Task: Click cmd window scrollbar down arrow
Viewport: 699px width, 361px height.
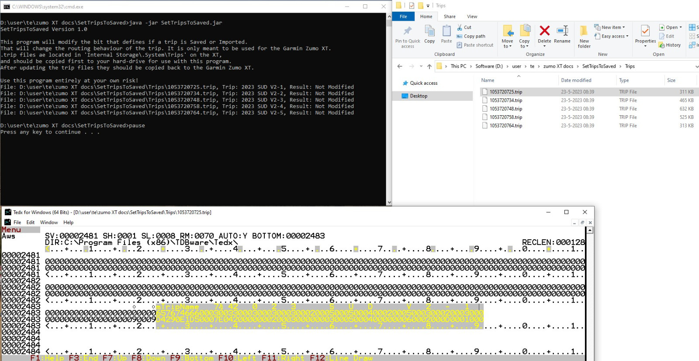Action: pos(389,203)
